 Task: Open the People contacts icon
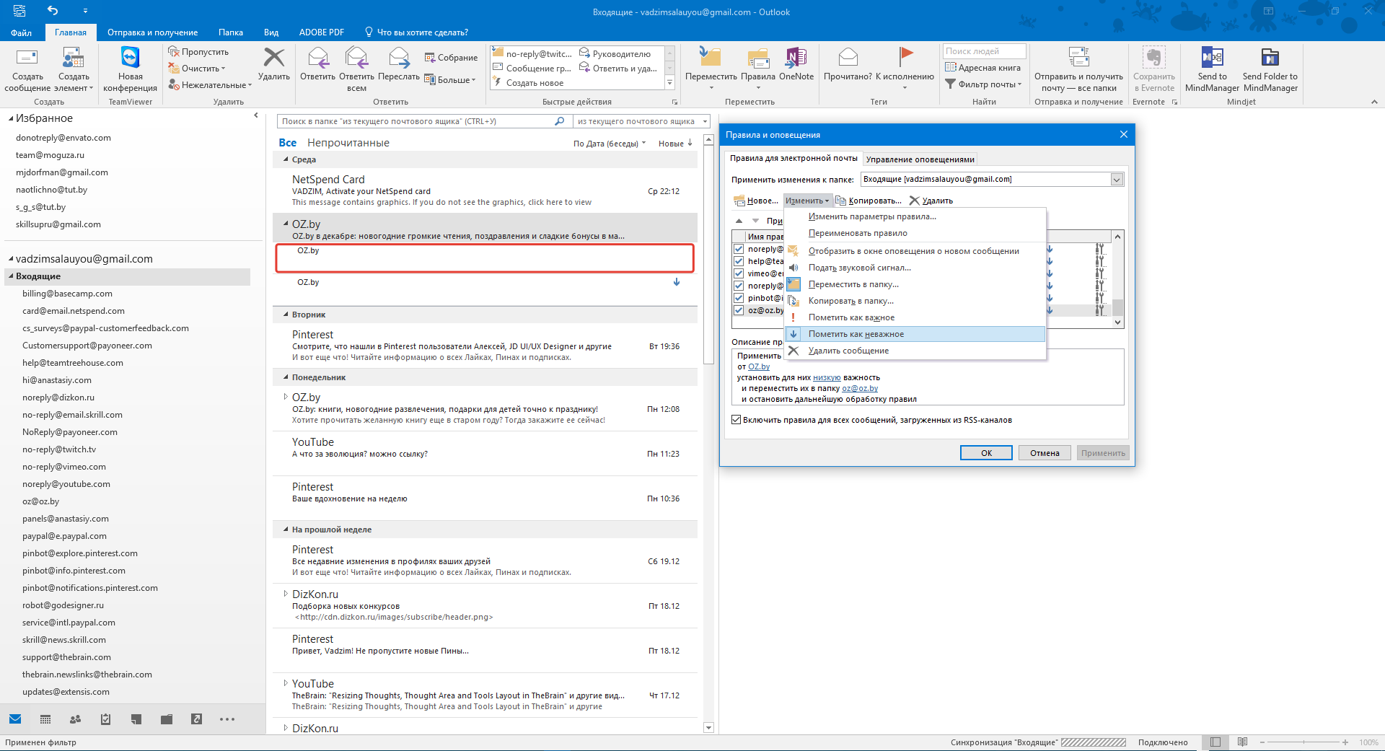click(x=75, y=719)
